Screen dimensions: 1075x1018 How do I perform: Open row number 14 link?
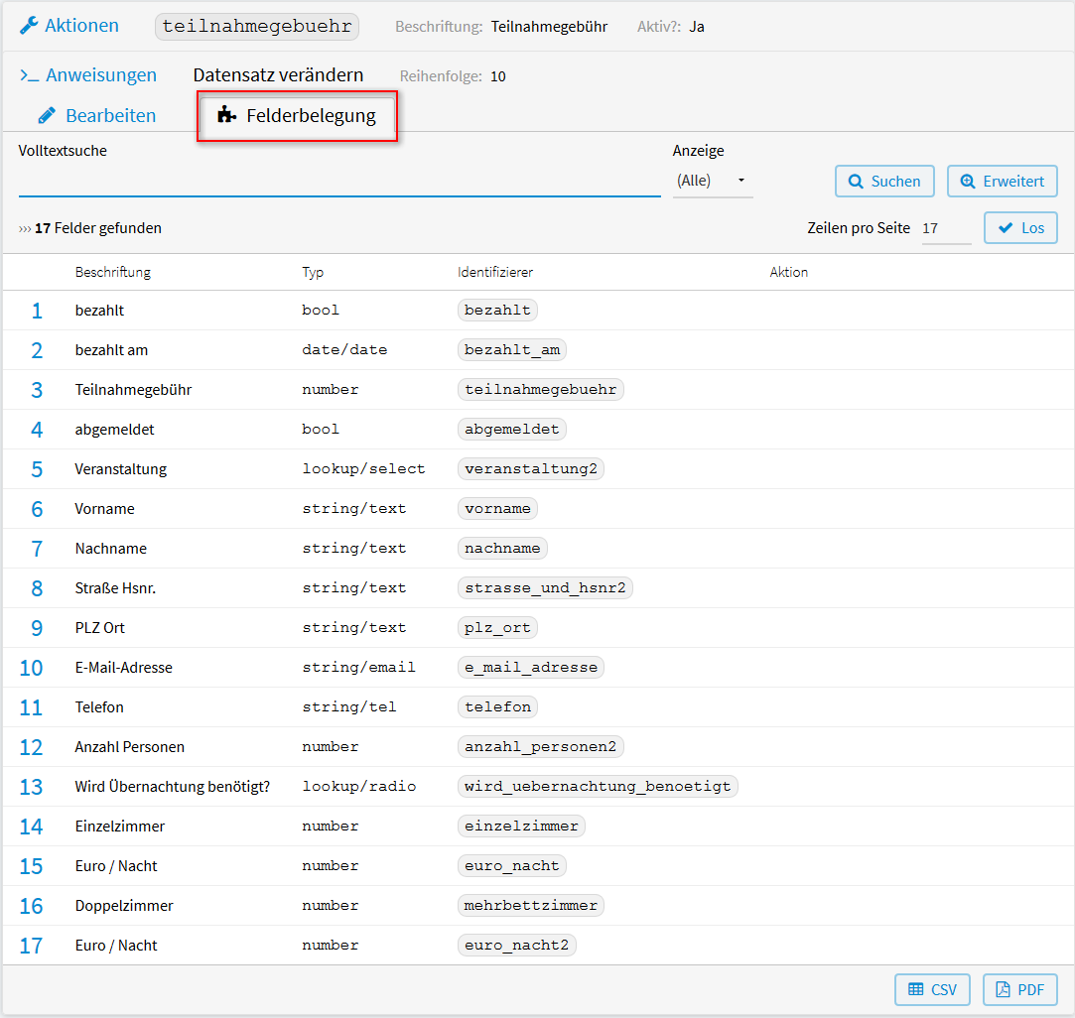[31, 827]
